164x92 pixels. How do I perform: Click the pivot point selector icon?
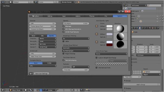(31, 90)
